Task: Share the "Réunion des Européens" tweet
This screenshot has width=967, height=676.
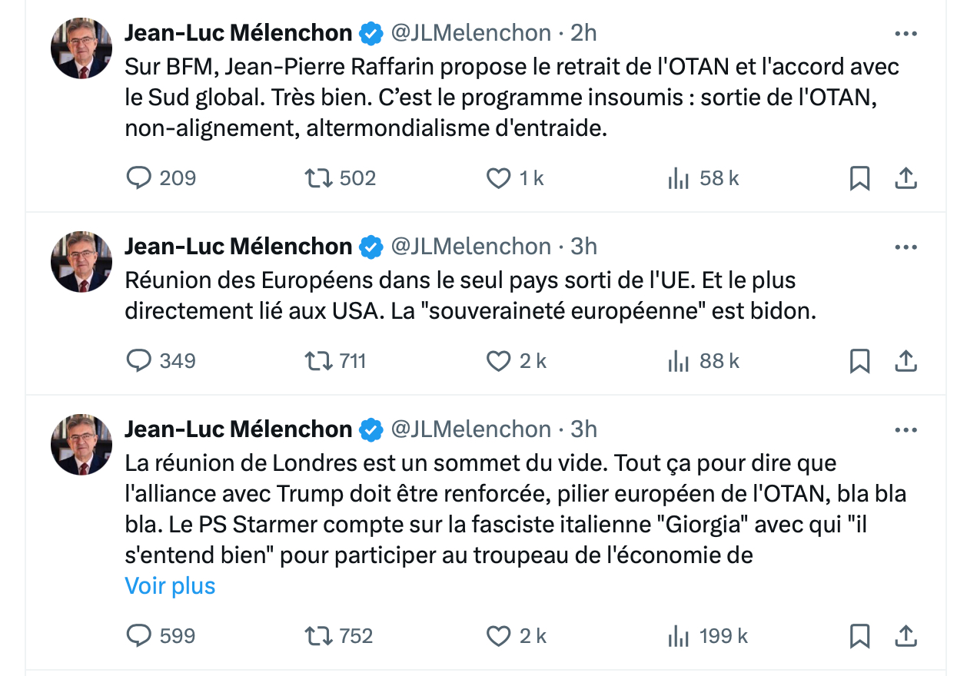Action: 906,360
